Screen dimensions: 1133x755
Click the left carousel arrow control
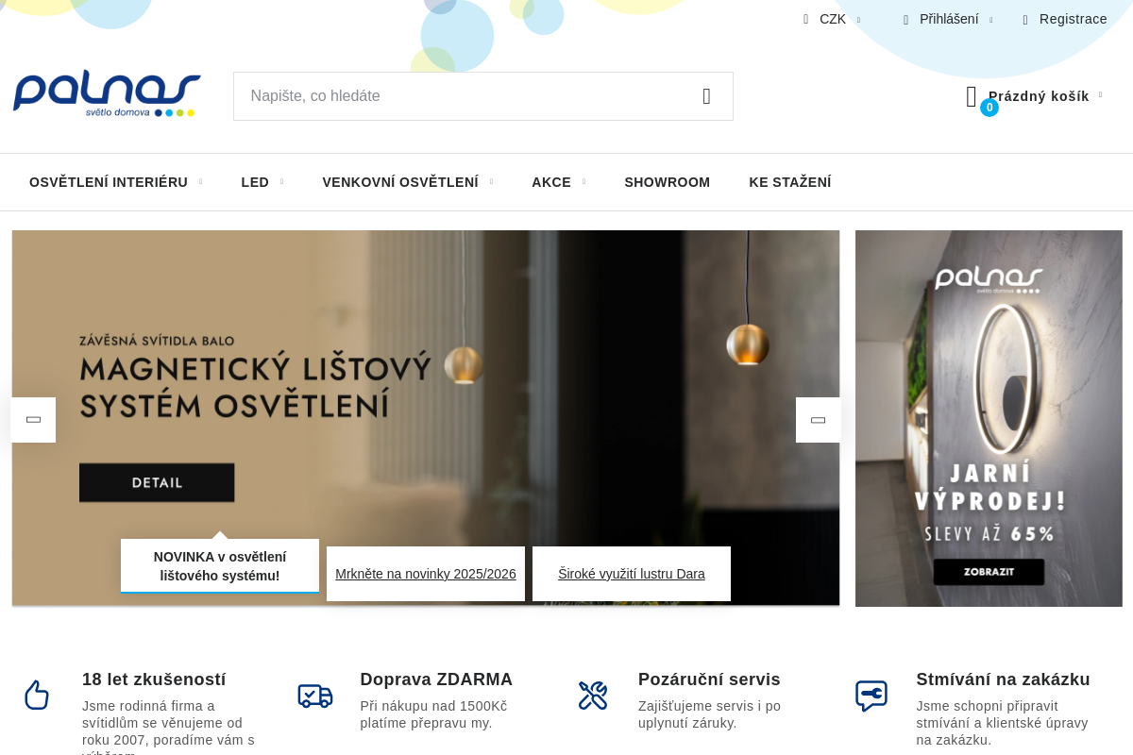33,419
